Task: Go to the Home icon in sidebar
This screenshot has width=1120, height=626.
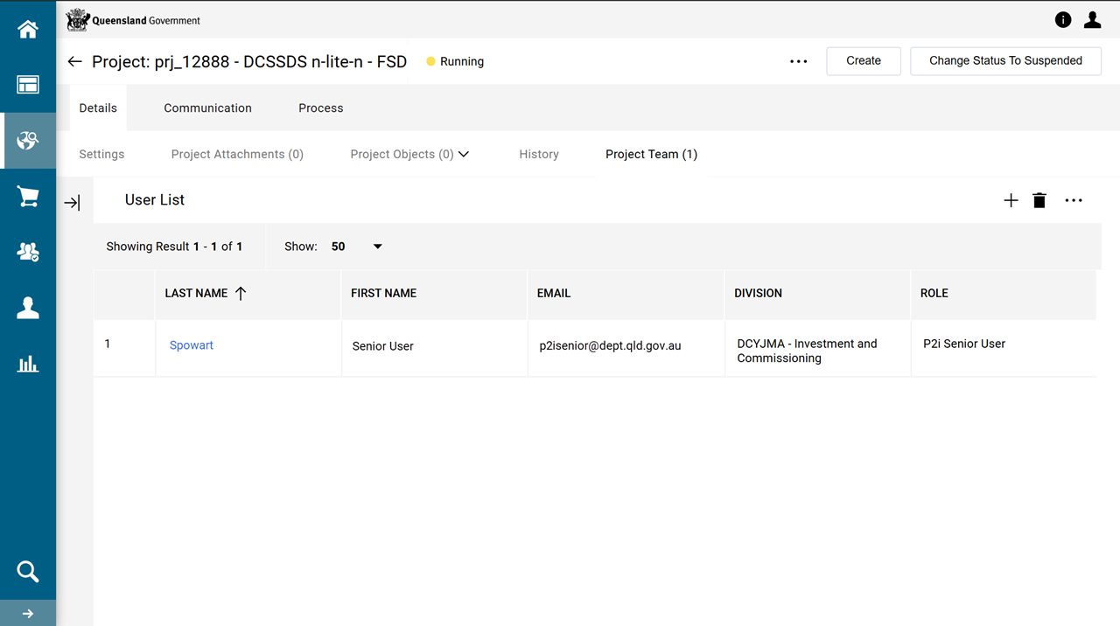Action: 28,30
